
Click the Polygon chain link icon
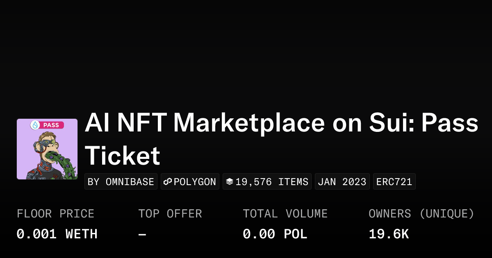[167, 182]
